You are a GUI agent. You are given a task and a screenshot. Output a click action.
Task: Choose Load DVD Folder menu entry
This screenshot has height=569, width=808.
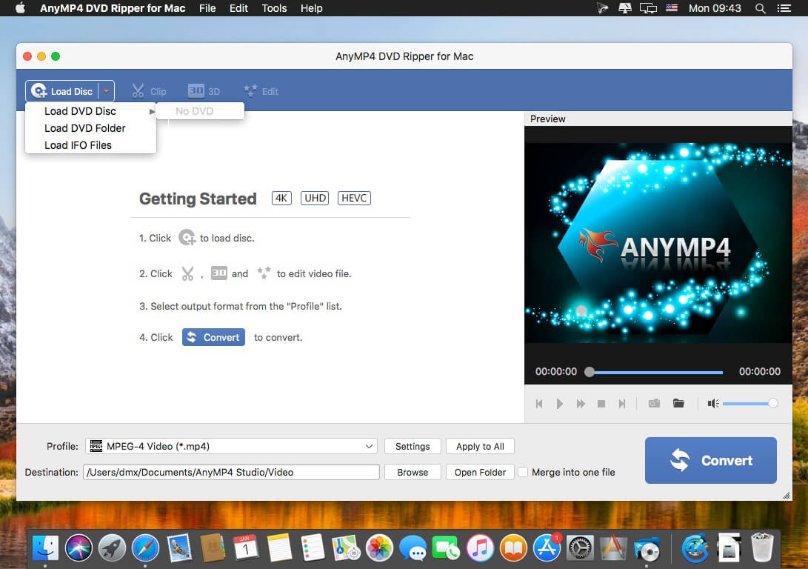coord(90,128)
